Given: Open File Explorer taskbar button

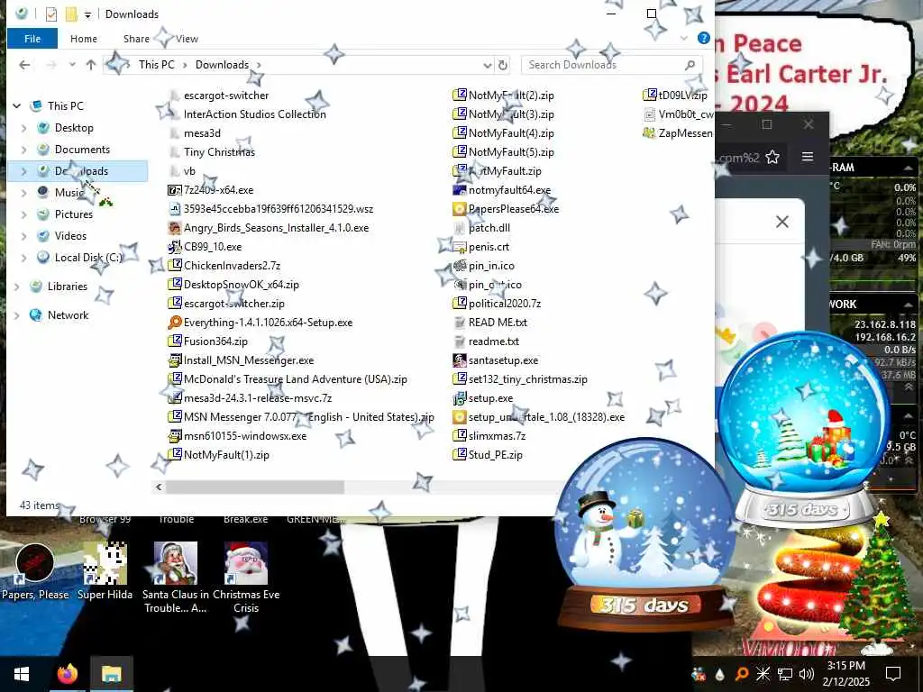Looking at the screenshot, I should 111,674.
